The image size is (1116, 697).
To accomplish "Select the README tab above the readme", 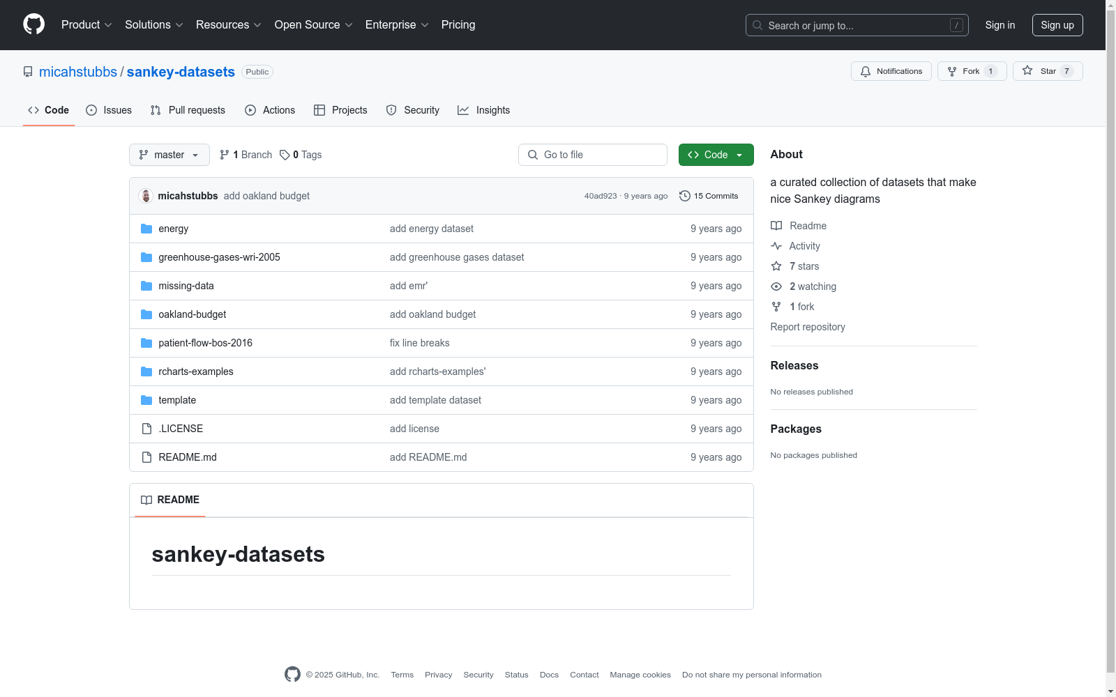I will click(x=170, y=500).
